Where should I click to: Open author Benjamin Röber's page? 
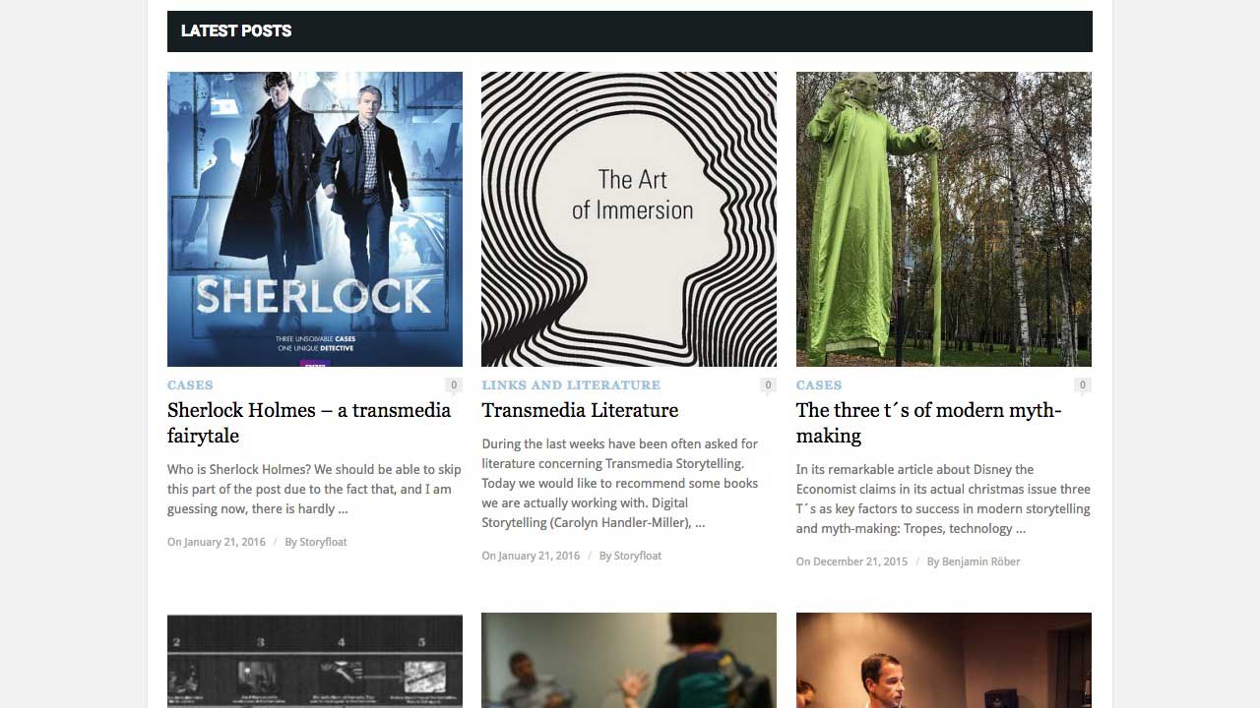tap(981, 561)
